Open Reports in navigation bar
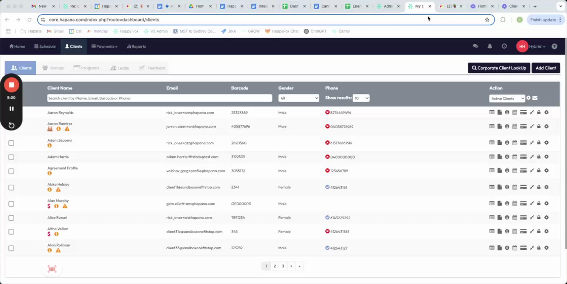The width and height of the screenshot is (567, 284). click(136, 46)
